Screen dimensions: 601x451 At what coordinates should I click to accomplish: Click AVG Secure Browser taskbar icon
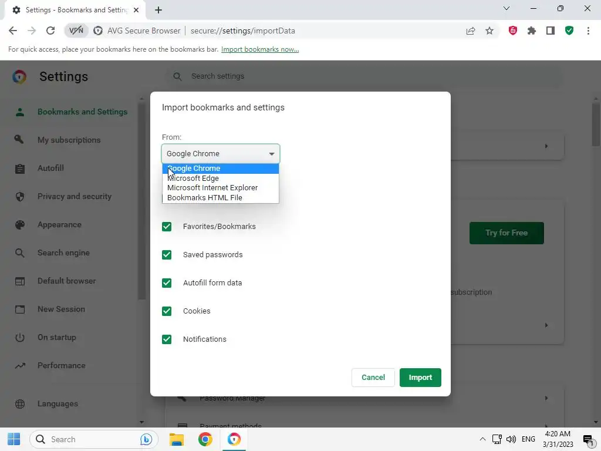234,439
